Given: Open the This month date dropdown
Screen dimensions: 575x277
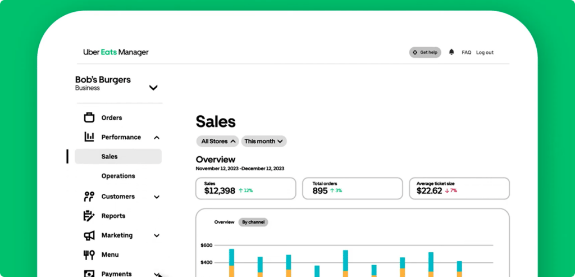Looking at the screenshot, I should [264, 141].
